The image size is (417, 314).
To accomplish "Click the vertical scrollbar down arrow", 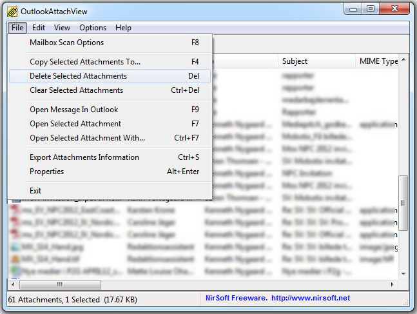I will click(x=403, y=273).
